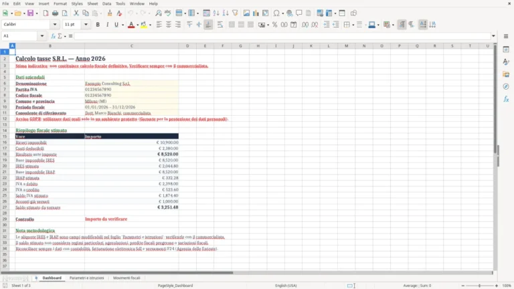Click the Insert Special Character omega icon
514x289 pixels.
click(276, 13)
